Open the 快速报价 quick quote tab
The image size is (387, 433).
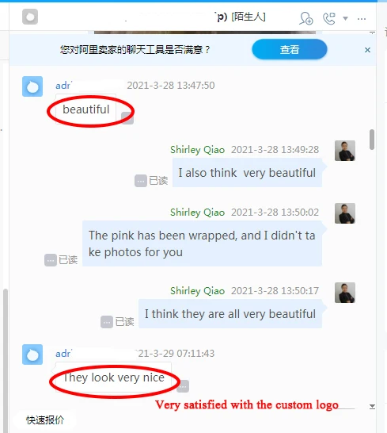45,420
